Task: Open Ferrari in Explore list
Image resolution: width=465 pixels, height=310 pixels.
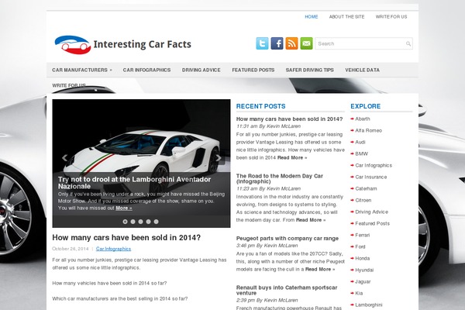Action: click(363, 236)
